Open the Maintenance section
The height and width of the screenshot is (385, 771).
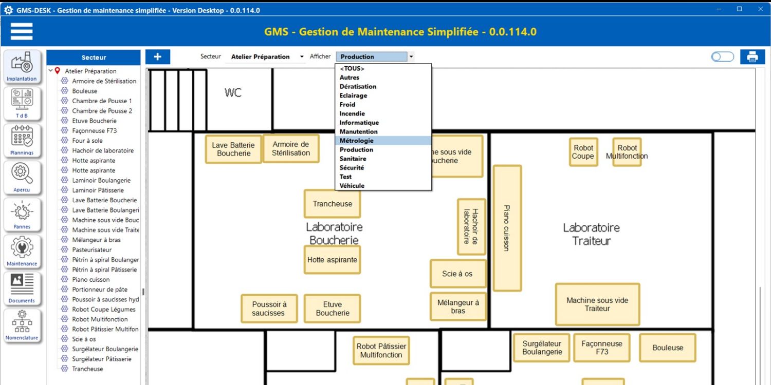[x=22, y=251]
